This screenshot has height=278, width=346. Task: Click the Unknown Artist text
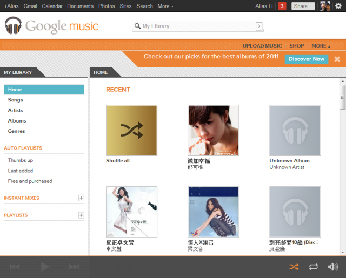point(287,167)
